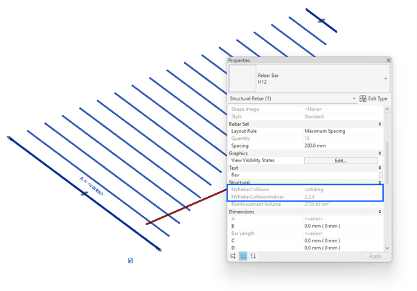Image resolution: width=417 pixels, height=291 pixels.
Task: Collapse the Rebar Set section
Action: click(x=379, y=124)
